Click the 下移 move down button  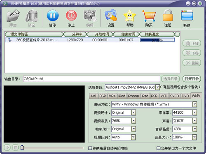192,53
